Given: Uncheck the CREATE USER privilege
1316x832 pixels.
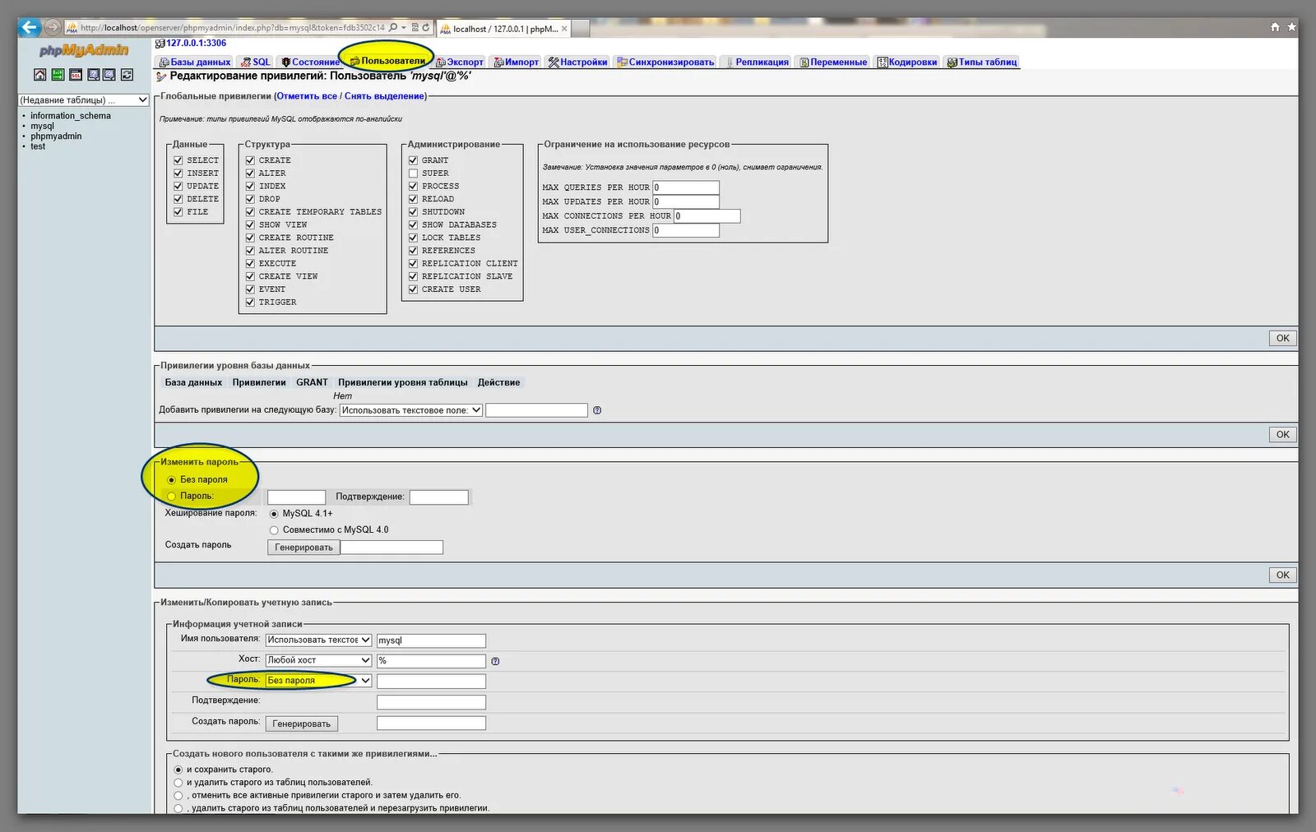Looking at the screenshot, I should coord(413,289).
